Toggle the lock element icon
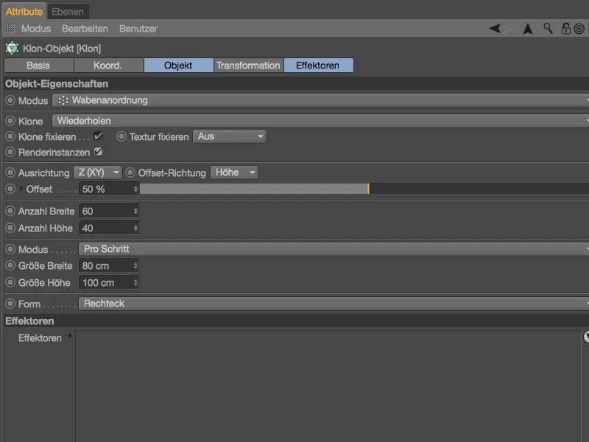 pos(565,29)
